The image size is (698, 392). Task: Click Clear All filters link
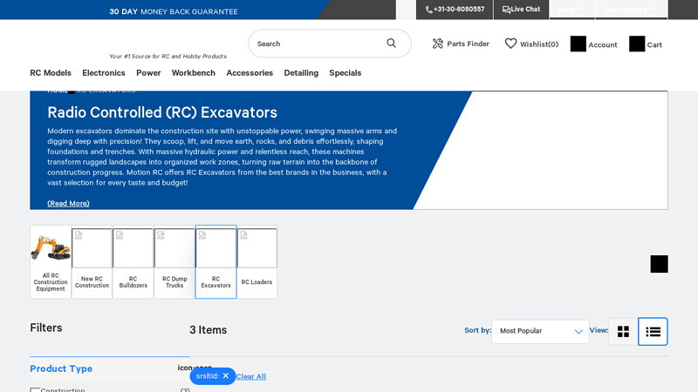251,376
